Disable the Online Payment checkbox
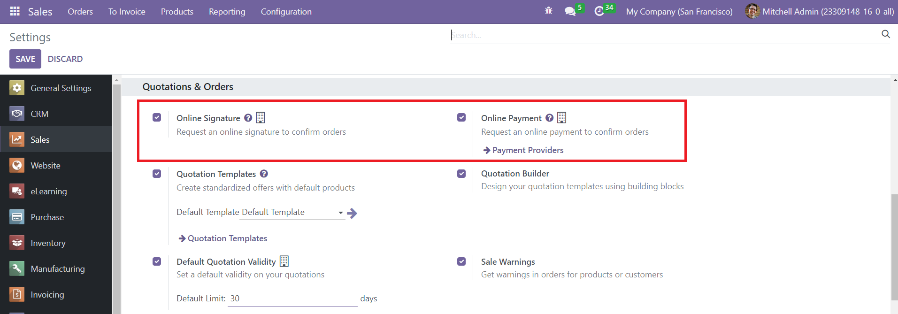The image size is (898, 314). tap(461, 117)
